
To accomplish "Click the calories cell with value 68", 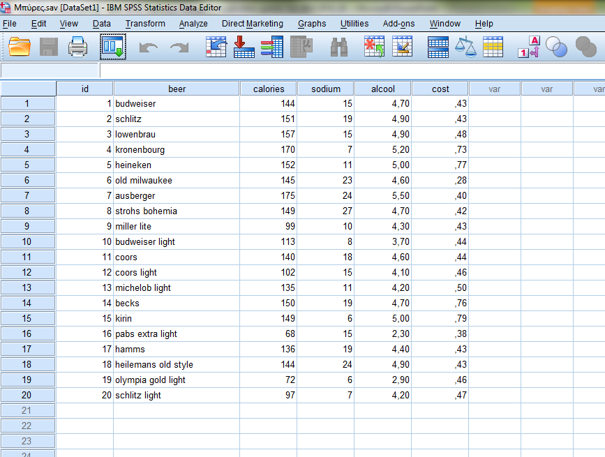I will click(x=269, y=334).
